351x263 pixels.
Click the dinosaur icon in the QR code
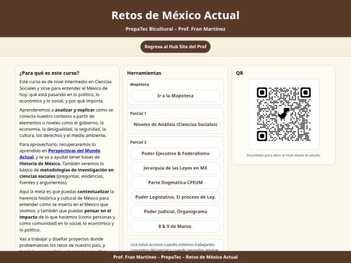point(283,114)
